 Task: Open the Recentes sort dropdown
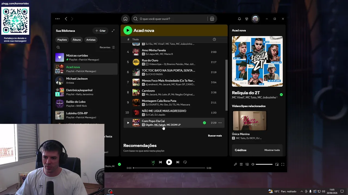pyautogui.click(x=107, y=47)
